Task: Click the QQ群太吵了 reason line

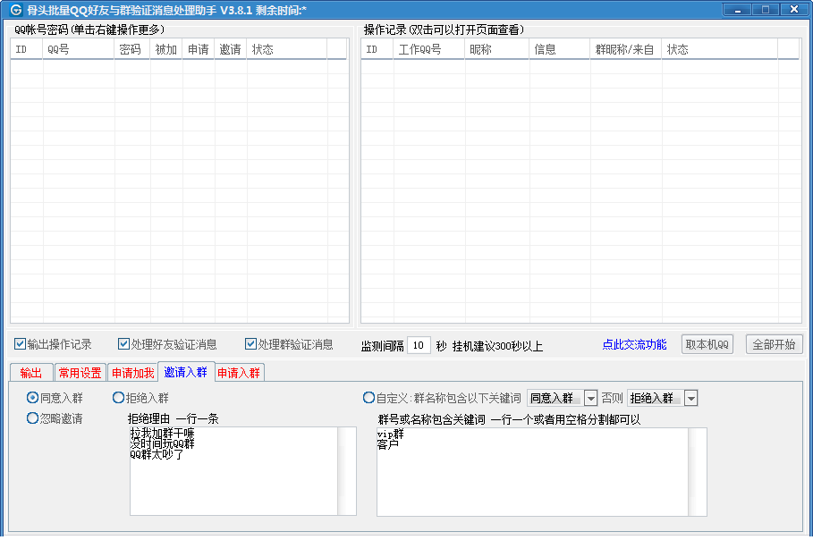Action: pos(157,455)
